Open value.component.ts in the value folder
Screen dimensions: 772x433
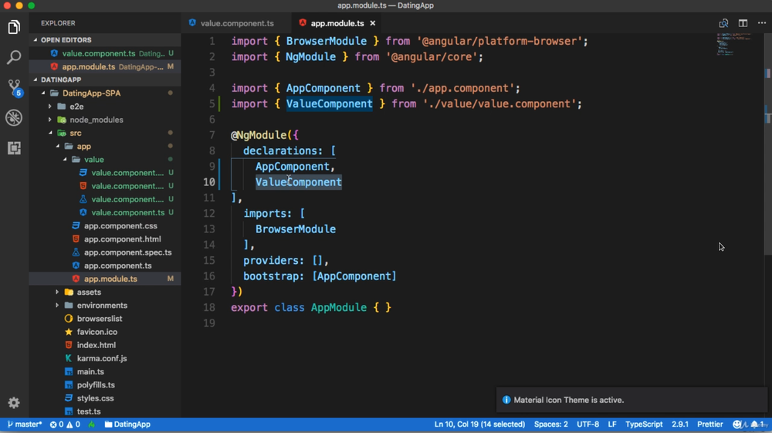[x=105, y=212]
